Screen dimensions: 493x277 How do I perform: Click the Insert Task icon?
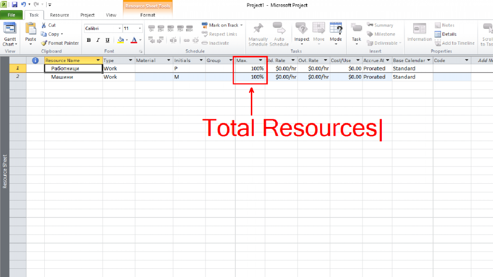(357, 28)
